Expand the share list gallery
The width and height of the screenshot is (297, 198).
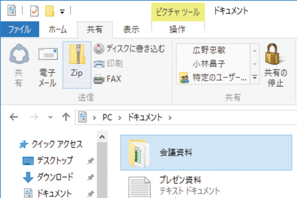coord(255,77)
